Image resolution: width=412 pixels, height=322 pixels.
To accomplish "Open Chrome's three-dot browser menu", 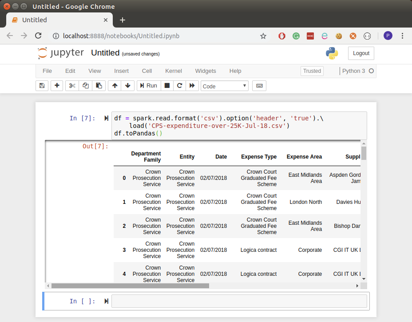I will pyautogui.click(x=402, y=35).
